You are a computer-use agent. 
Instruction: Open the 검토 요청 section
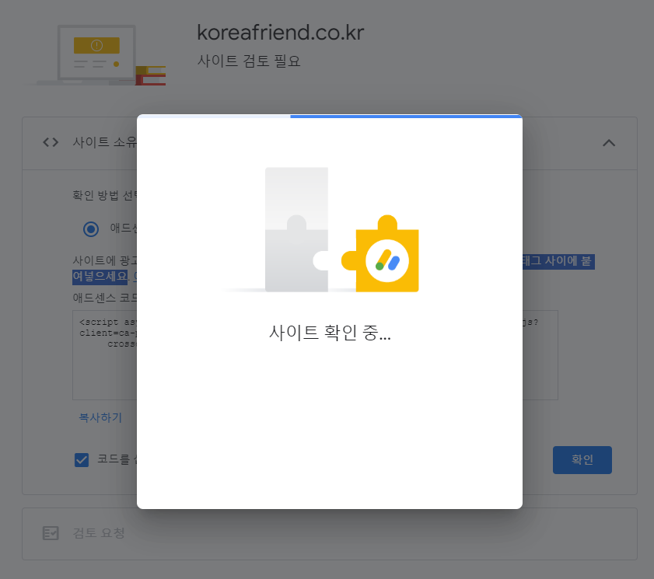(330, 534)
